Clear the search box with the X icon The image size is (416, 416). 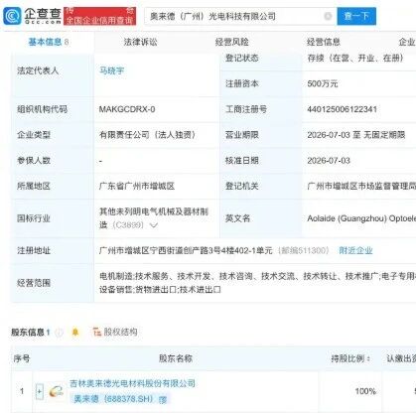(x=328, y=16)
